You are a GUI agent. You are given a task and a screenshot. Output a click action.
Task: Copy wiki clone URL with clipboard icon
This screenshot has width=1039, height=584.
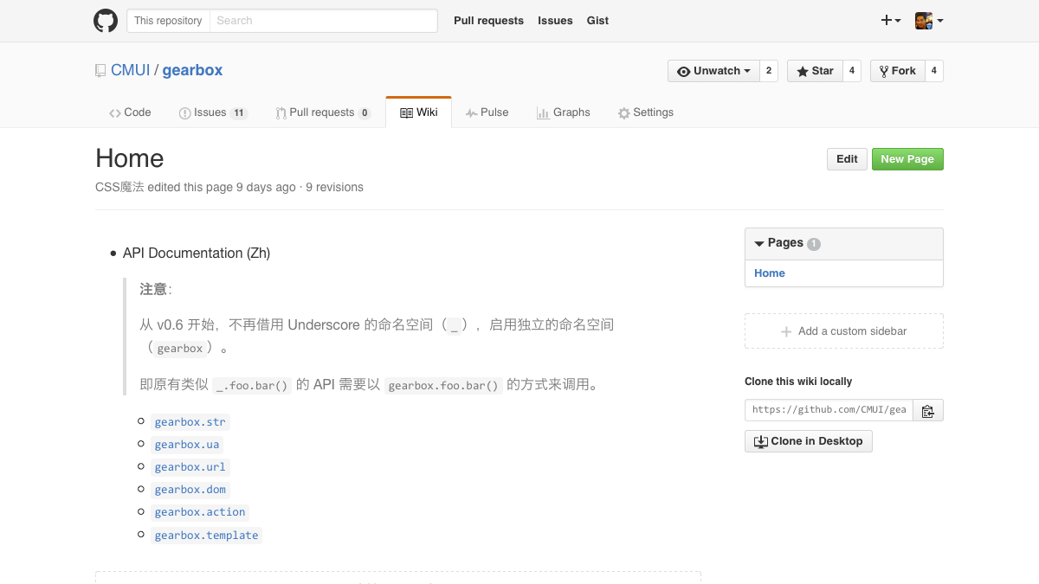click(928, 410)
